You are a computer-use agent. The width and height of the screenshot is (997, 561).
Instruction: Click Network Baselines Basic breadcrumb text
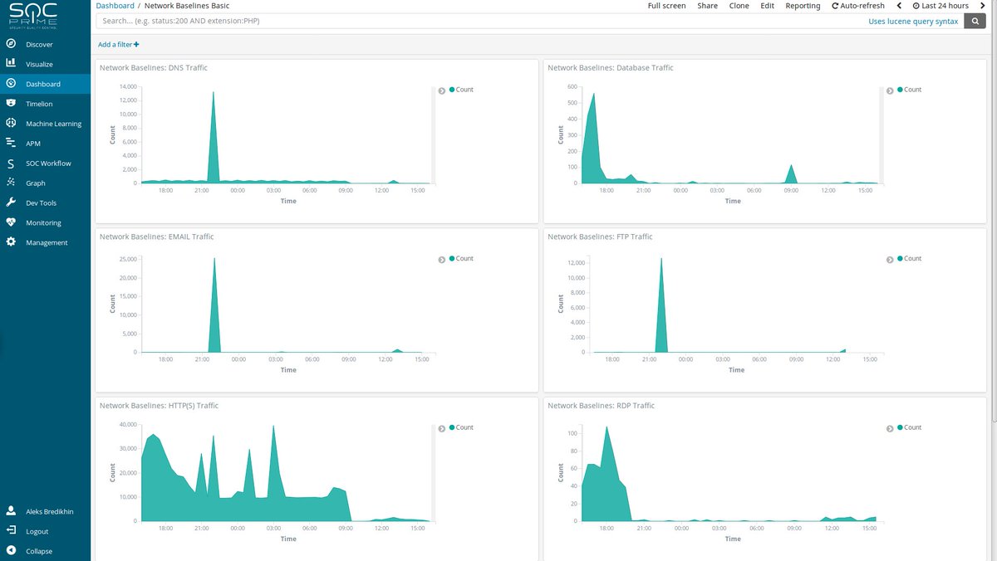(x=187, y=6)
